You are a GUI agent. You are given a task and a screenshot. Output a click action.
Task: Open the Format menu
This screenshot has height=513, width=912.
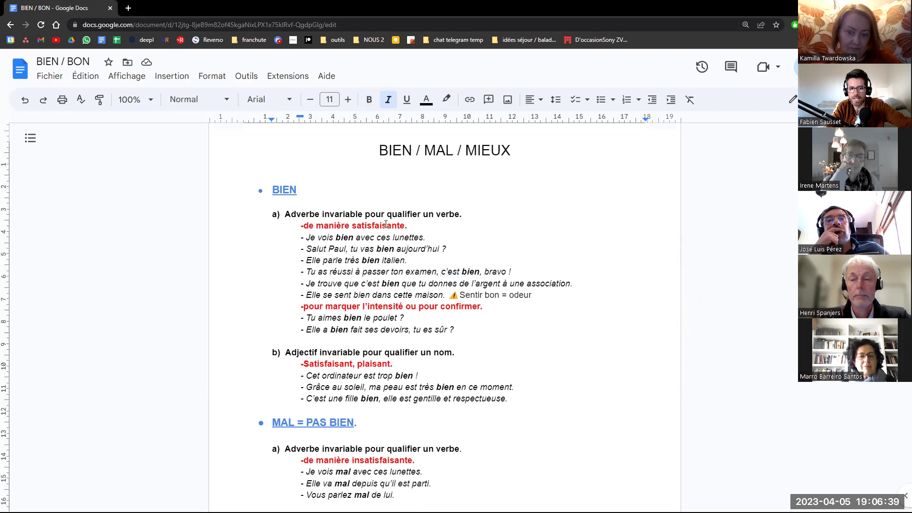pyautogui.click(x=212, y=76)
